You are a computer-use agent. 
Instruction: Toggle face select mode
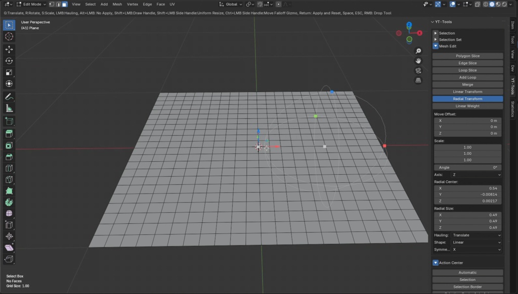tap(65, 4)
